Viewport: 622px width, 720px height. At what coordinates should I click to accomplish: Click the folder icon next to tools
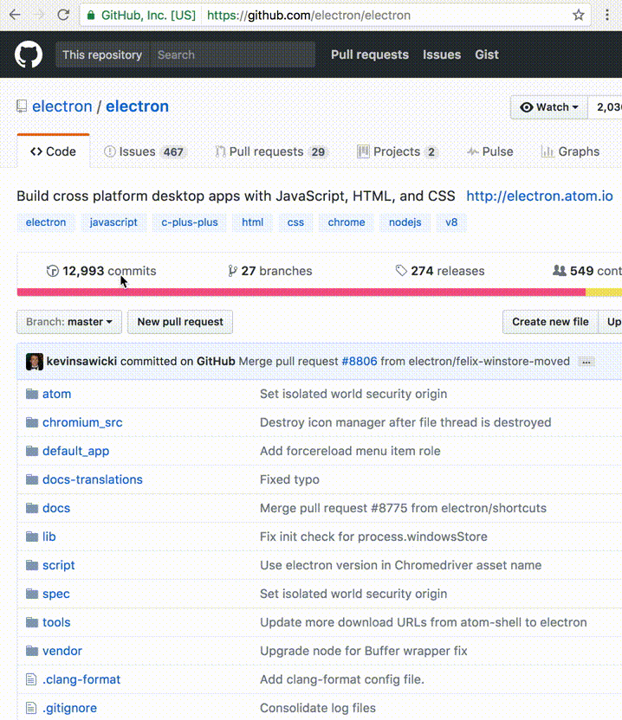[32, 622]
